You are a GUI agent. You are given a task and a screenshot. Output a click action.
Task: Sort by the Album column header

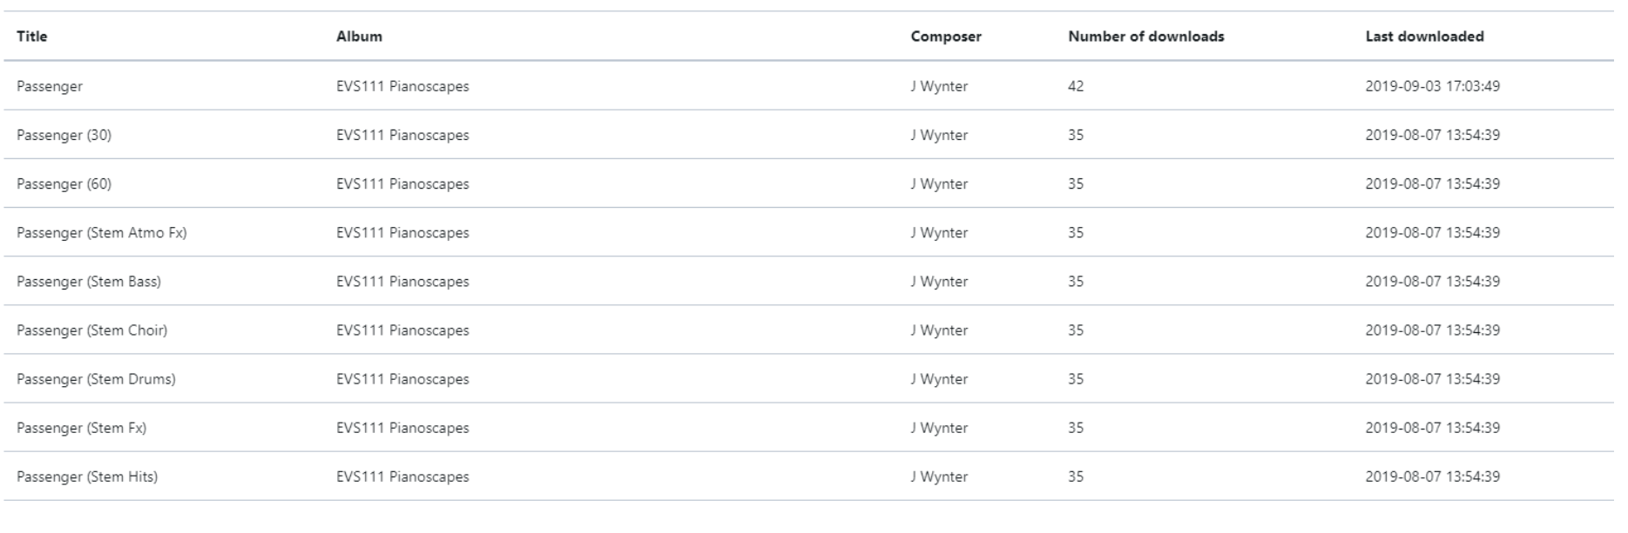pos(359,37)
